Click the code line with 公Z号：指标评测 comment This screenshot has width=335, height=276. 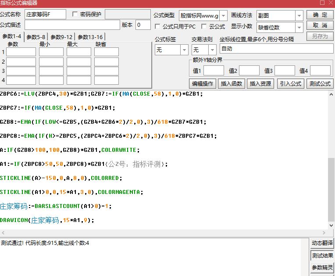(84, 164)
